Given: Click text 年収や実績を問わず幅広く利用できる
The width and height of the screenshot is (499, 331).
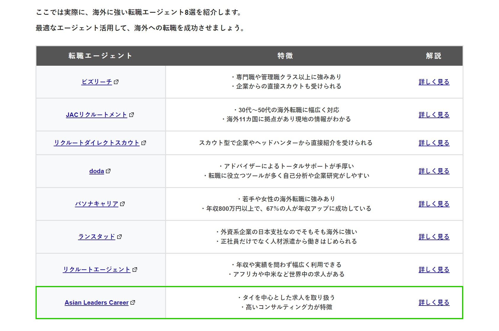Looking at the screenshot, I should 289,265.
